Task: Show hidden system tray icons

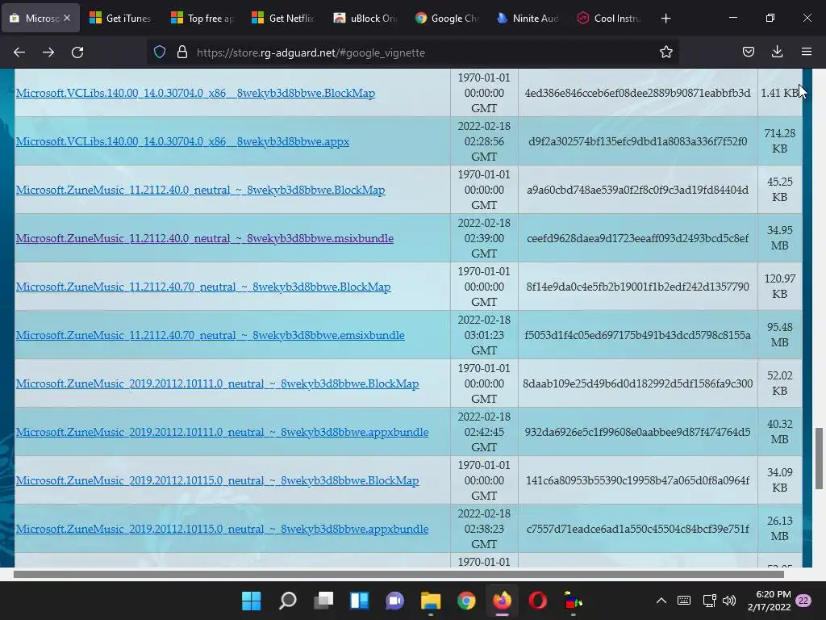Action: [x=661, y=601]
